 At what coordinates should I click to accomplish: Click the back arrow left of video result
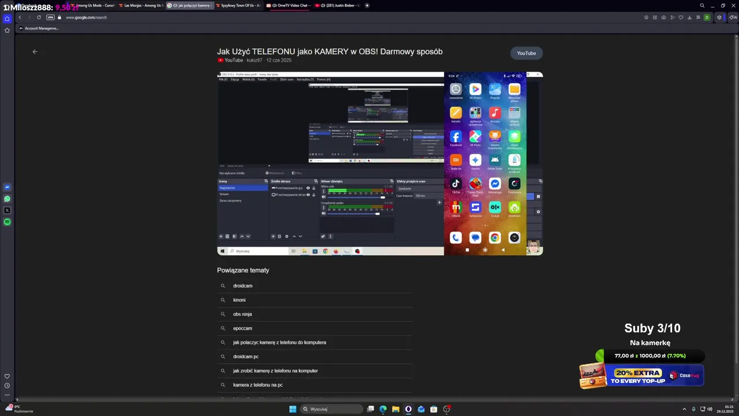tap(35, 51)
